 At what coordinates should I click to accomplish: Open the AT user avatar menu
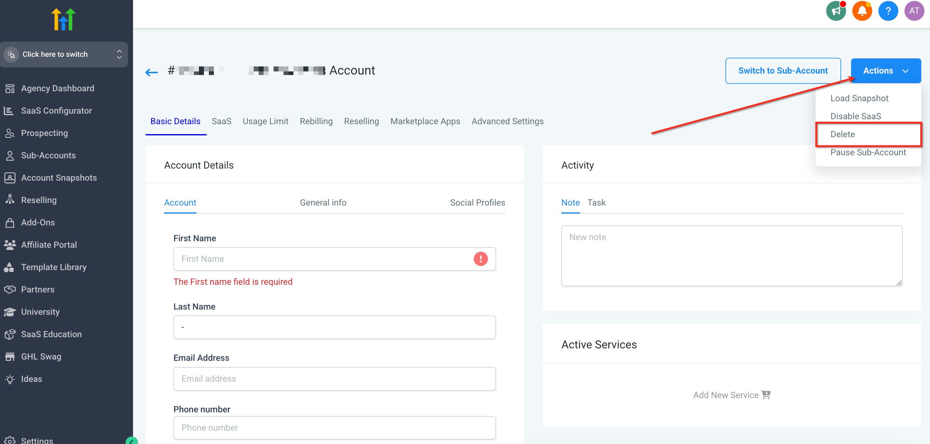(x=914, y=11)
